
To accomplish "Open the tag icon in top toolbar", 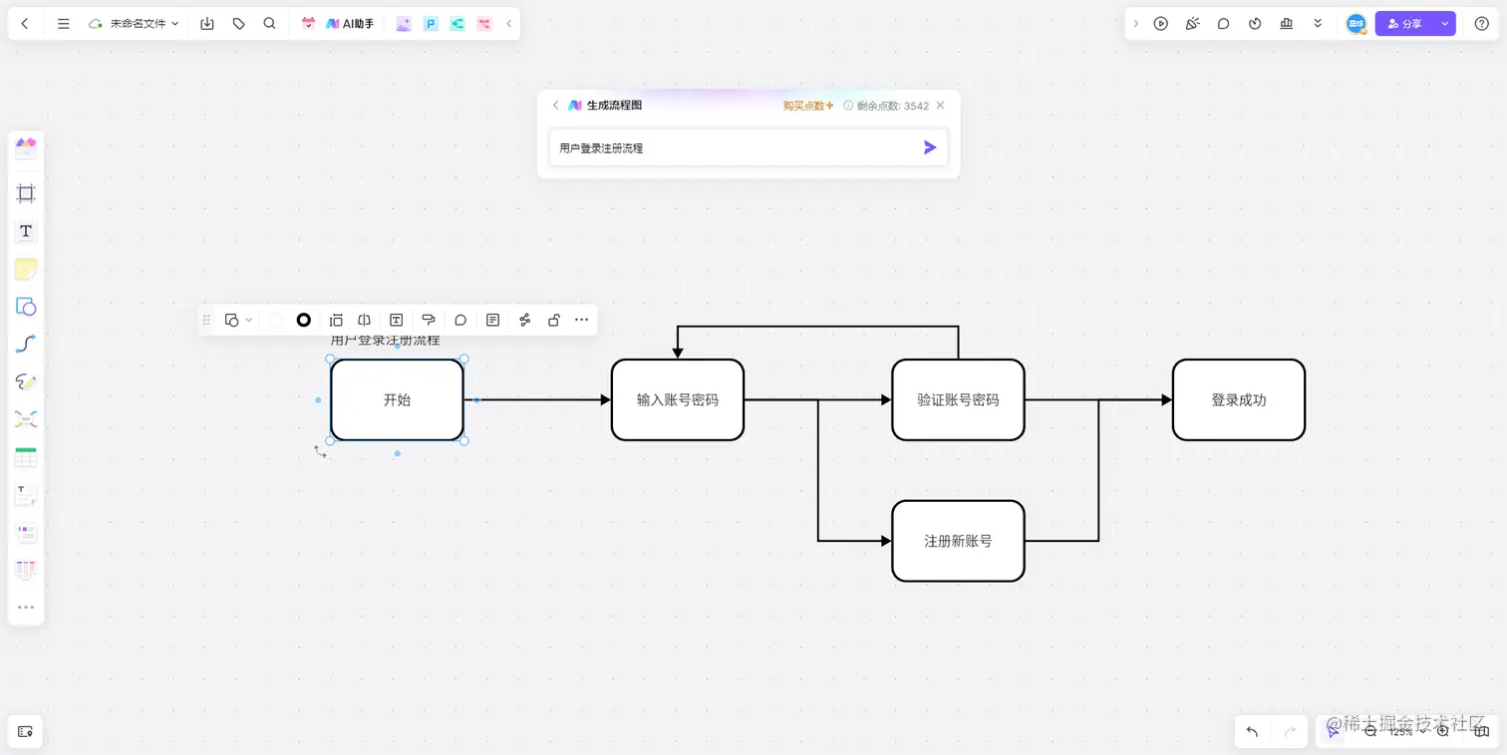I will [238, 24].
